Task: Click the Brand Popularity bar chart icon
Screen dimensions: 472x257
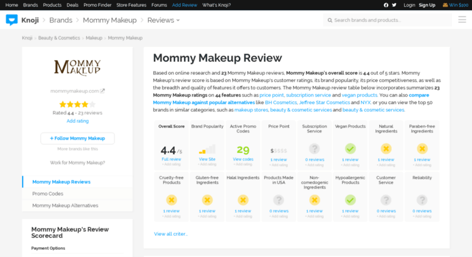Action: click(207, 149)
